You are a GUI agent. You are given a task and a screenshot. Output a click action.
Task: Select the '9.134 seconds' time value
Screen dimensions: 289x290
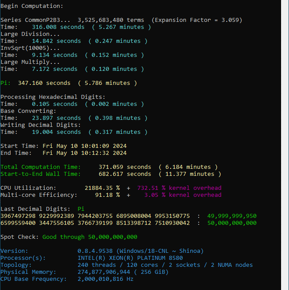pyautogui.click(x=55, y=55)
